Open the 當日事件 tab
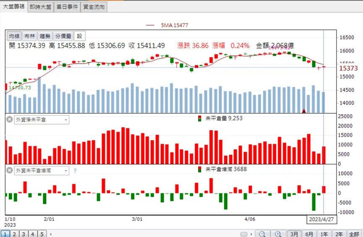363x237 pixels. pyautogui.click(x=67, y=7)
